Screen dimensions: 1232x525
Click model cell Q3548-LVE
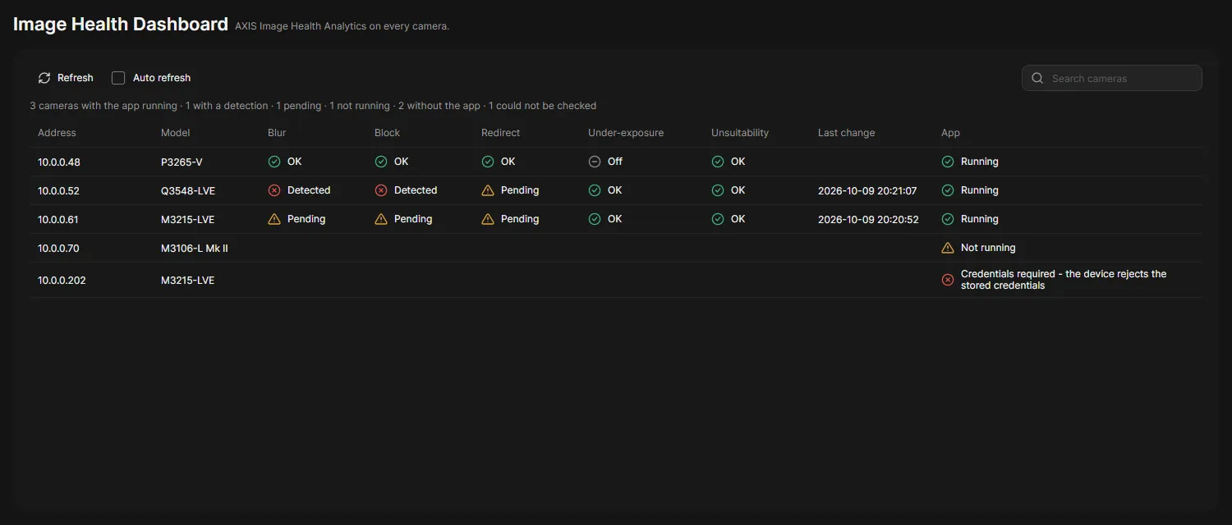tap(188, 191)
